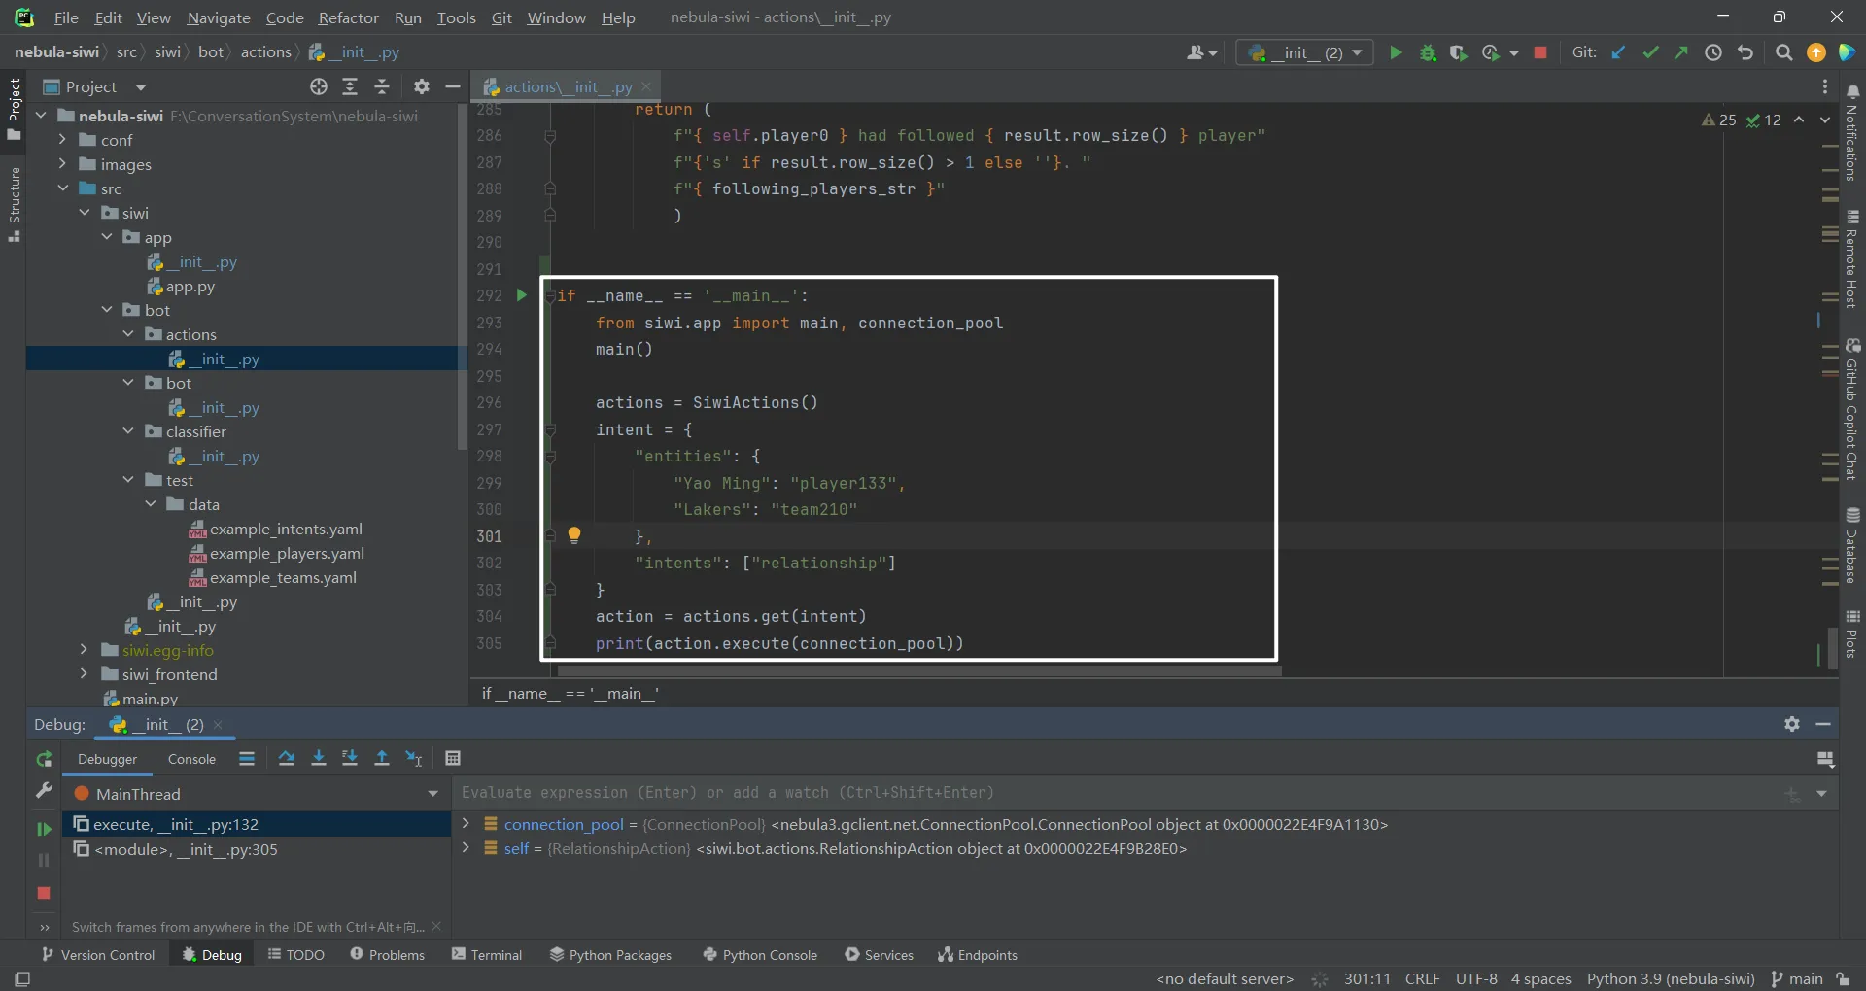Select <module>, __init__.py:305 frame
Image resolution: width=1866 pixels, height=991 pixels.
[x=257, y=849]
